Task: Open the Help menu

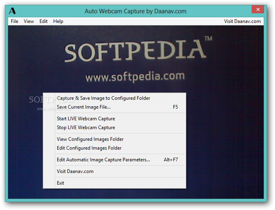Action: [58, 21]
